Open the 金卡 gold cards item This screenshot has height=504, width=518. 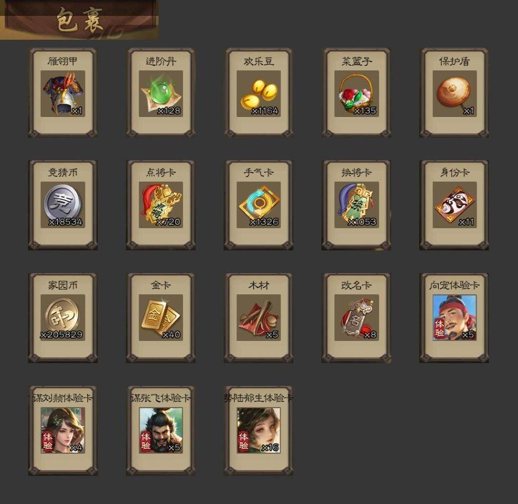[x=161, y=318]
